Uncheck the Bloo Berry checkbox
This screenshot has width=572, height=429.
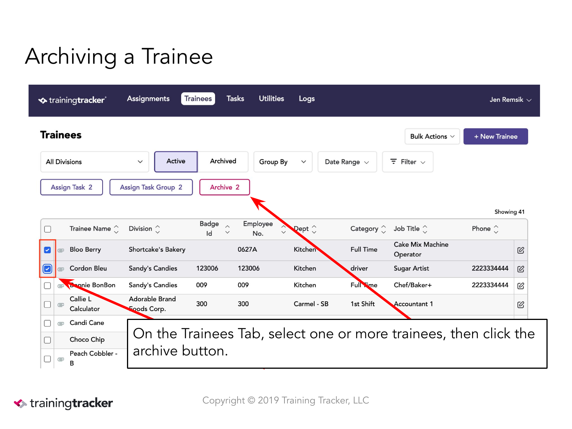tap(47, 250)
